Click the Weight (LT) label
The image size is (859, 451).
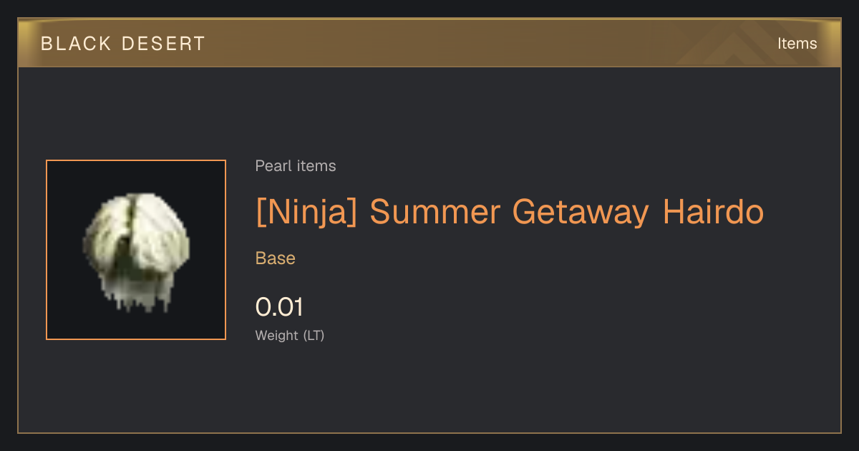[x=290, y=335]
